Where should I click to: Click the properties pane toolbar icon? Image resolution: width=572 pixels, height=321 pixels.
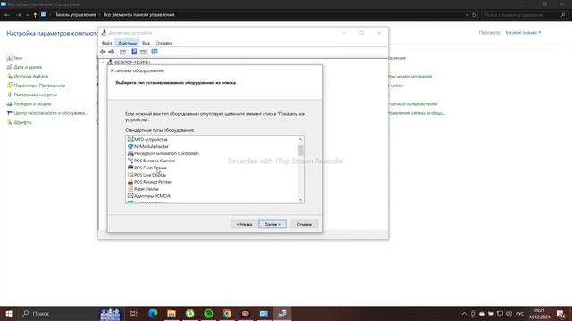(143, 52)
